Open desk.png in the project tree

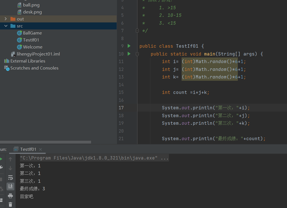click(x=32, y=12)
